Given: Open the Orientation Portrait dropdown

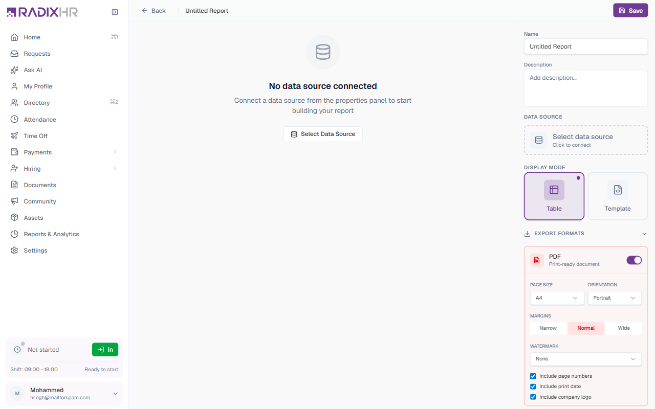Looking at the screenshot, I should 615,298.
